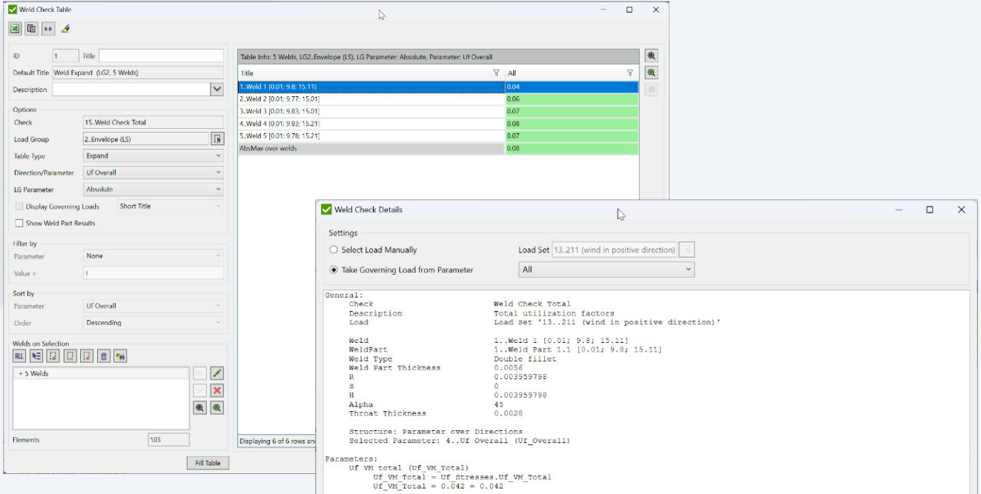Export the weld table to Excel

[x=15, y=29]
